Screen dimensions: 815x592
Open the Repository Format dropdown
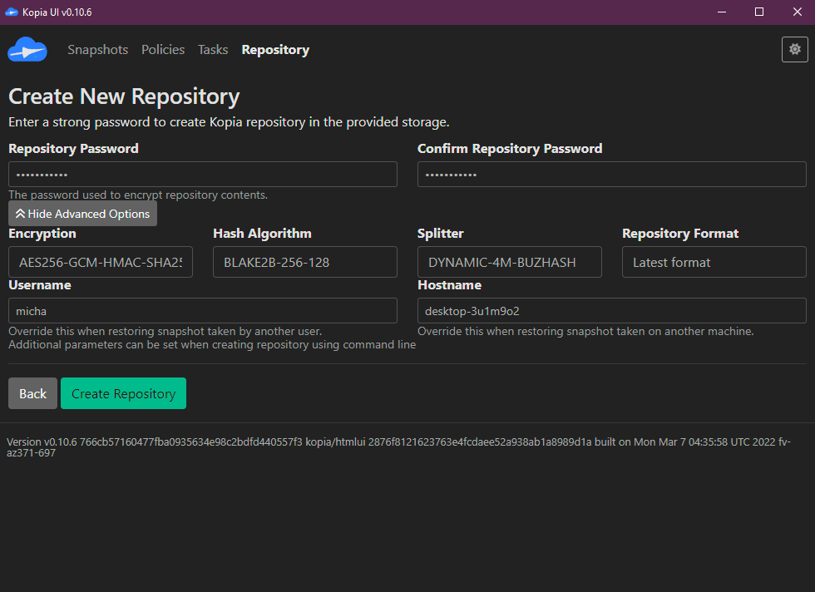pyautogui.click(x=714, y=262)
